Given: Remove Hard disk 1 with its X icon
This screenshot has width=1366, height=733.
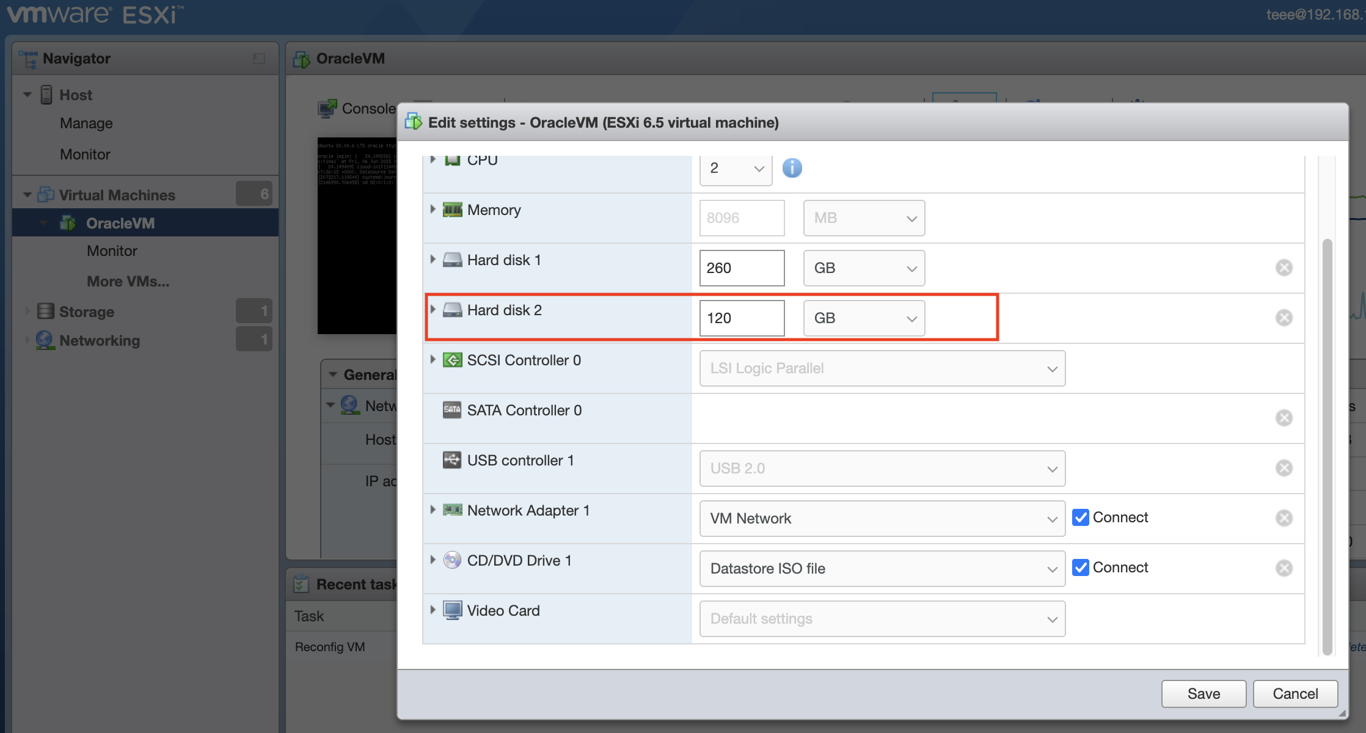Looking at the screenshot, I should pos(1284,268).
